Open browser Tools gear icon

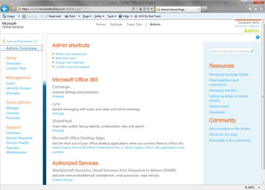(x=261, y=9)
